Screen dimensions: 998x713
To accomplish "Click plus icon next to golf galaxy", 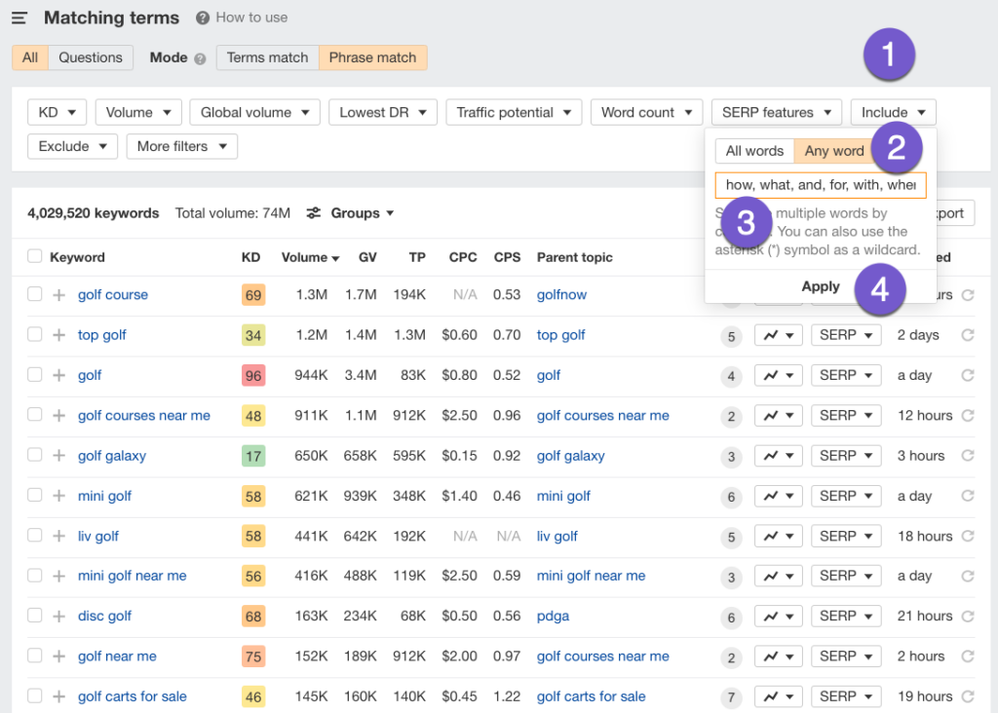I will click(x=58, y=456).
